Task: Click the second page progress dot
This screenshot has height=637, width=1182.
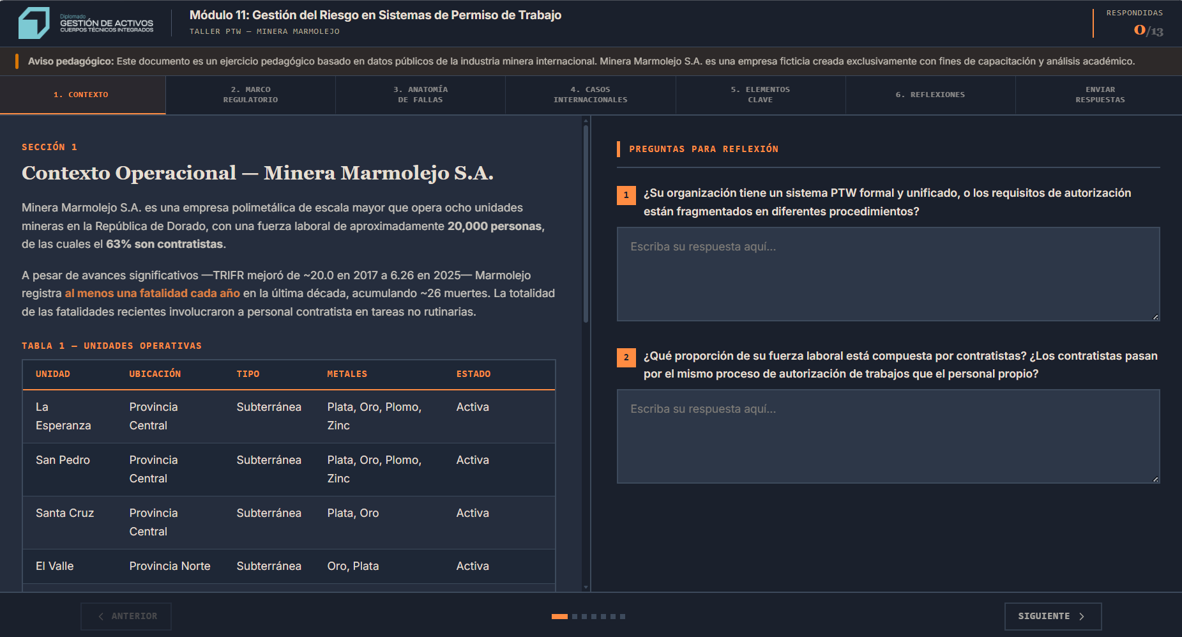Action: [575, 617]
